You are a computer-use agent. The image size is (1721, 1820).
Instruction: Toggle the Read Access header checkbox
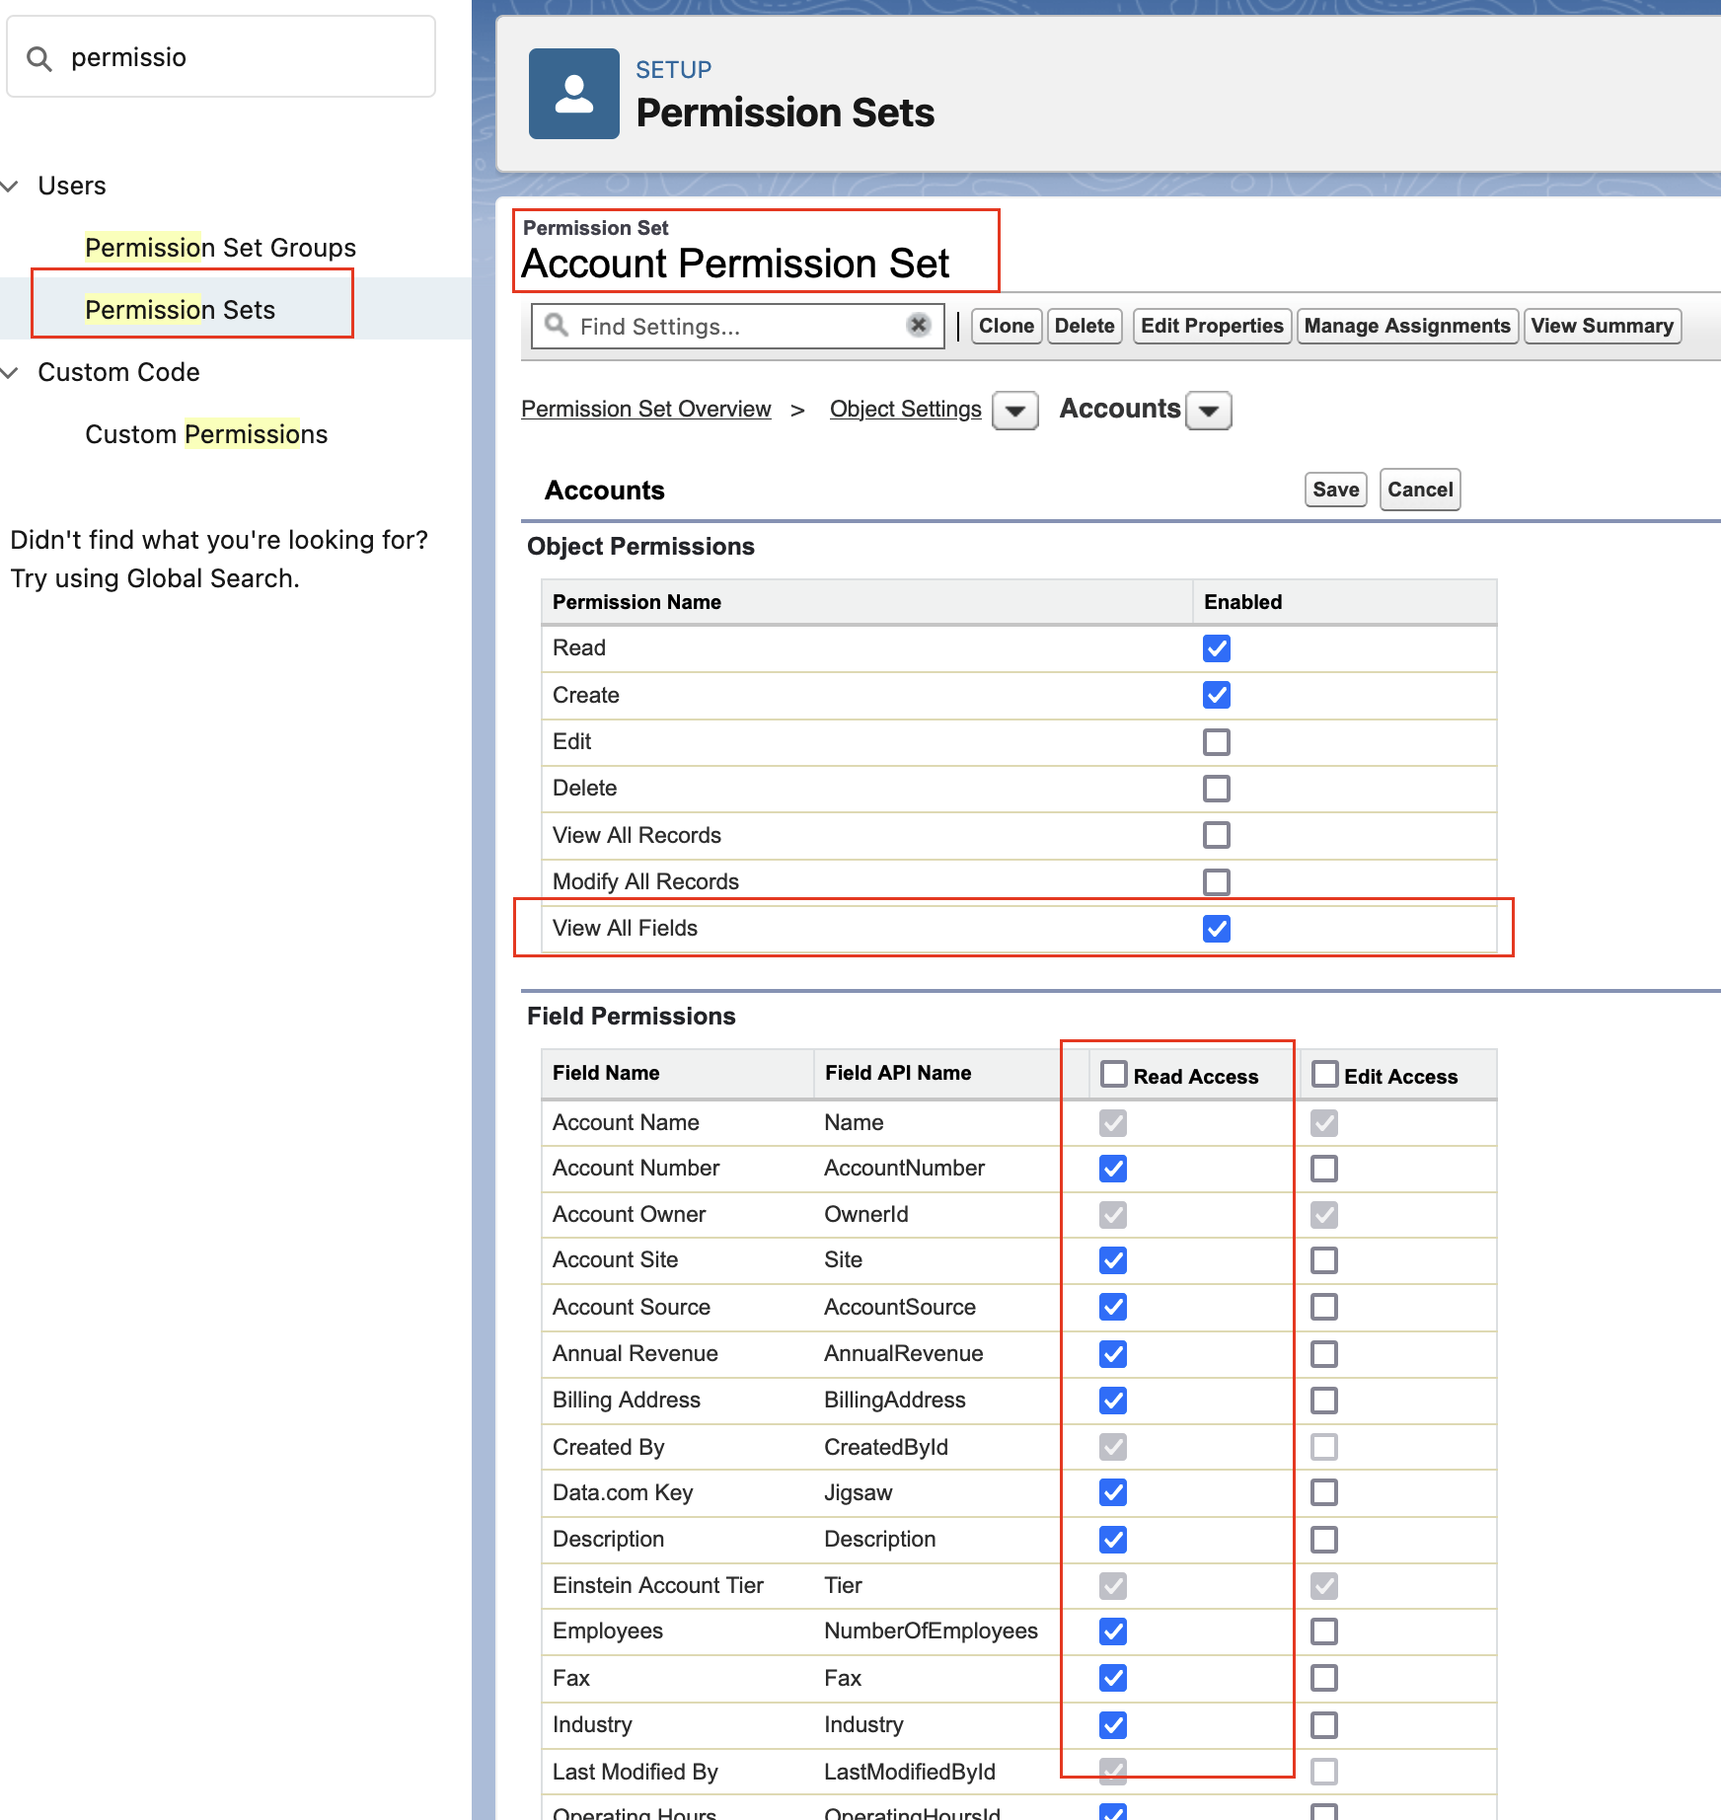point(1113,1072)
